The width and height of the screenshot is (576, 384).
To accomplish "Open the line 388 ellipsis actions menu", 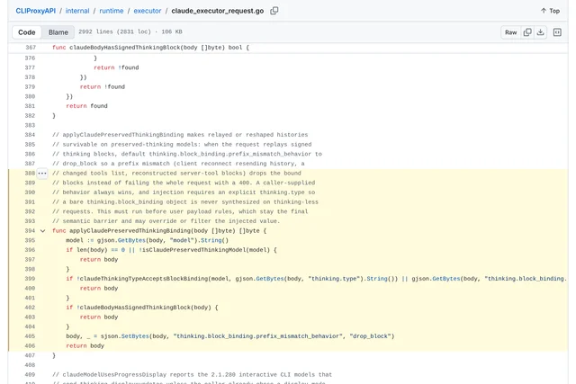I will pos(42,174).
